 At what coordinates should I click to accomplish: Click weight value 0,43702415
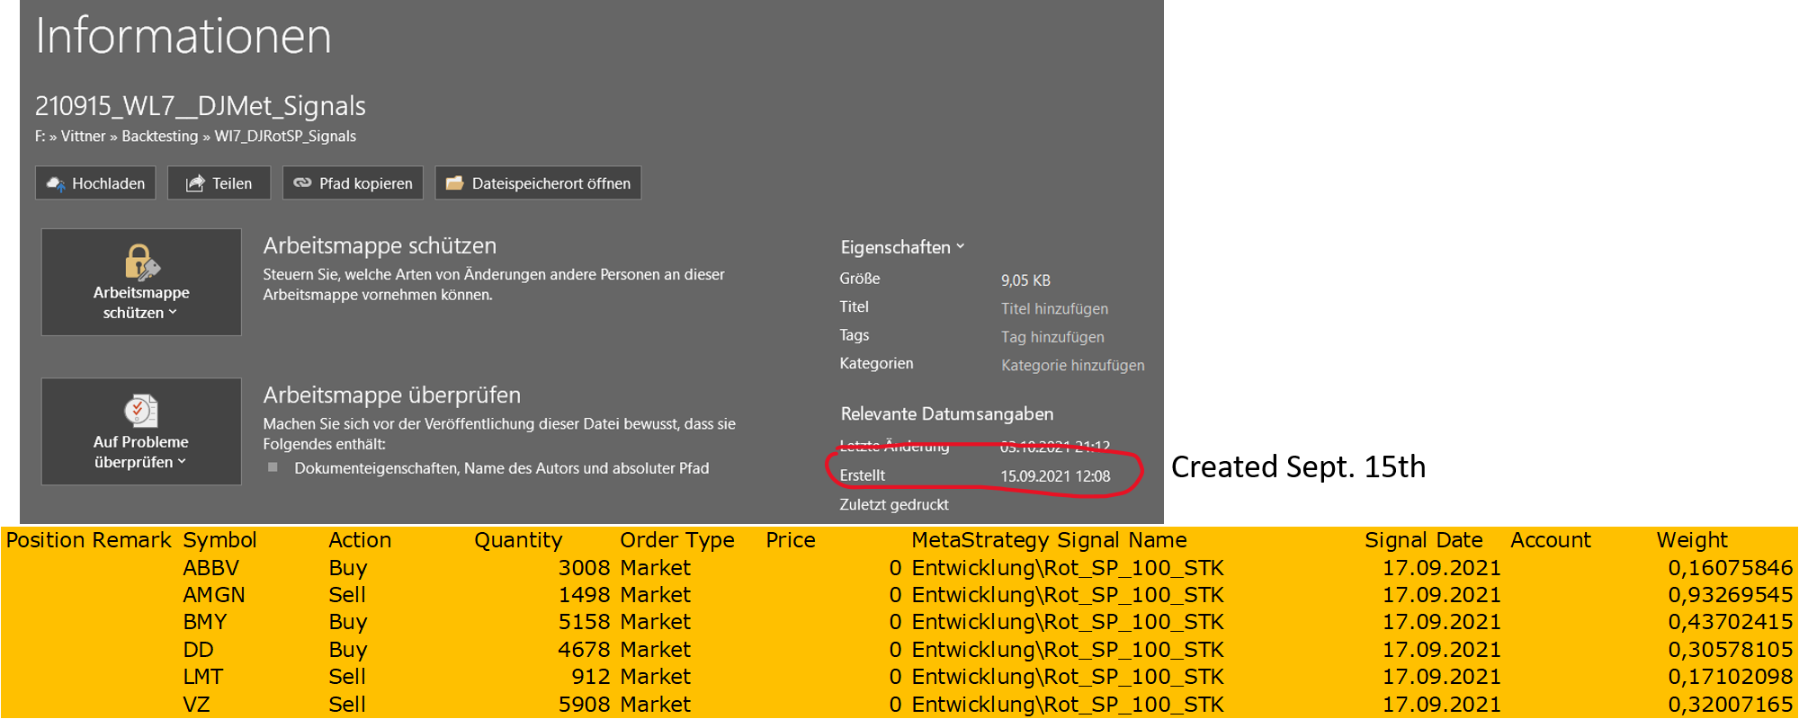click(1731, 622)
